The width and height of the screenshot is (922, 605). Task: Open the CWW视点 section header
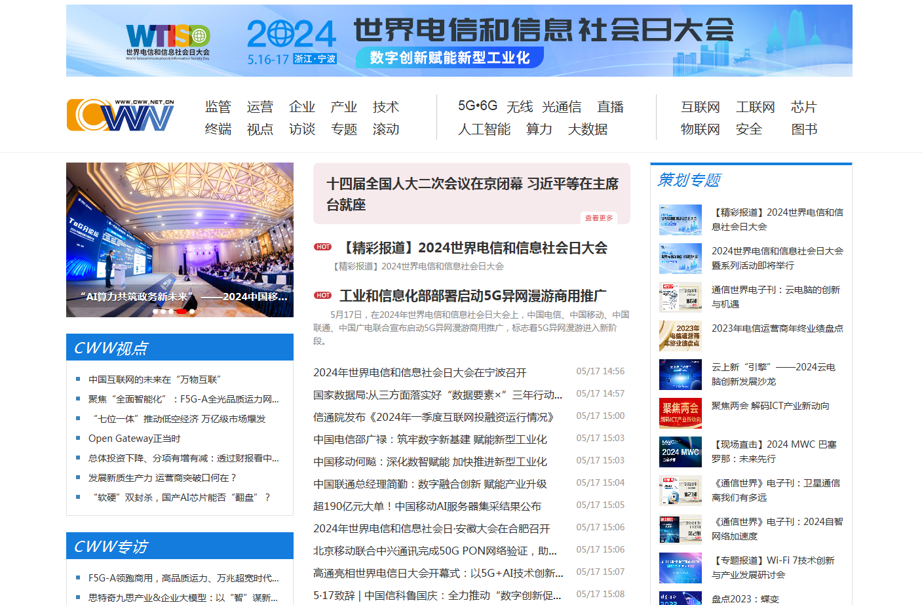(x=180, y=347)
